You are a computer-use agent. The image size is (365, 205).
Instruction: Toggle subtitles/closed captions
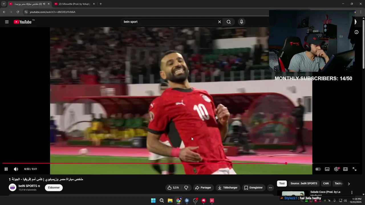click(x=327, y=169)
